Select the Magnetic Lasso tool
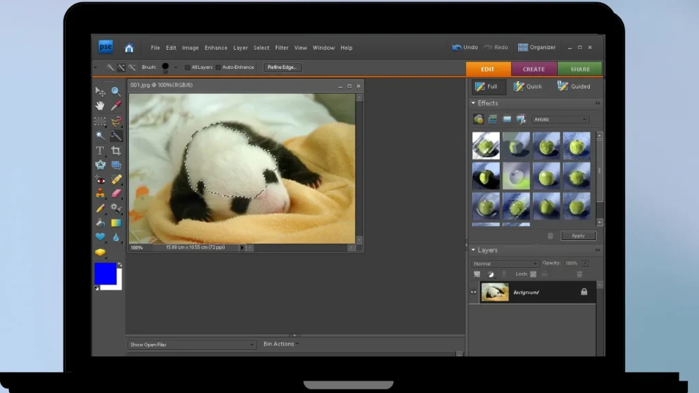The width and height of the screenshot is (699, 393). pos(116,121)
